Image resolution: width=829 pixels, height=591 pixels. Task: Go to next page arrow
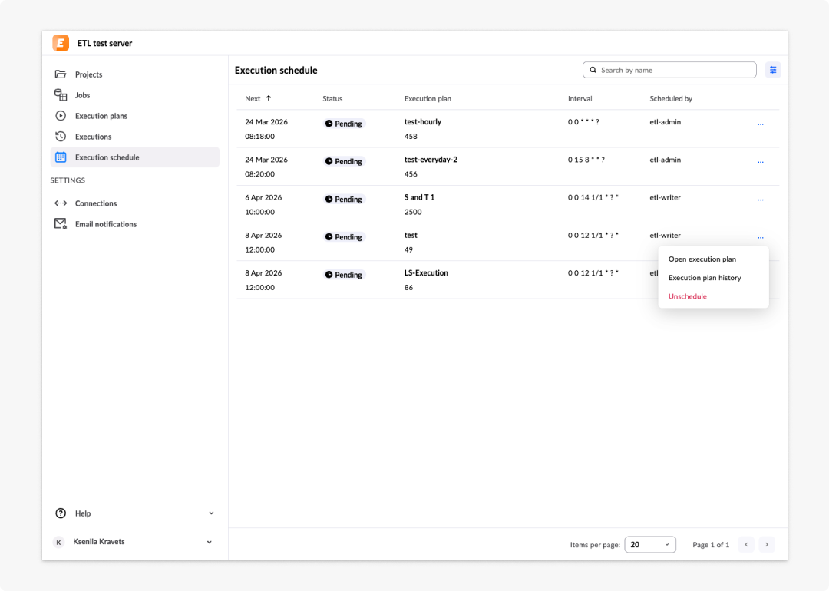coord(767,544)
